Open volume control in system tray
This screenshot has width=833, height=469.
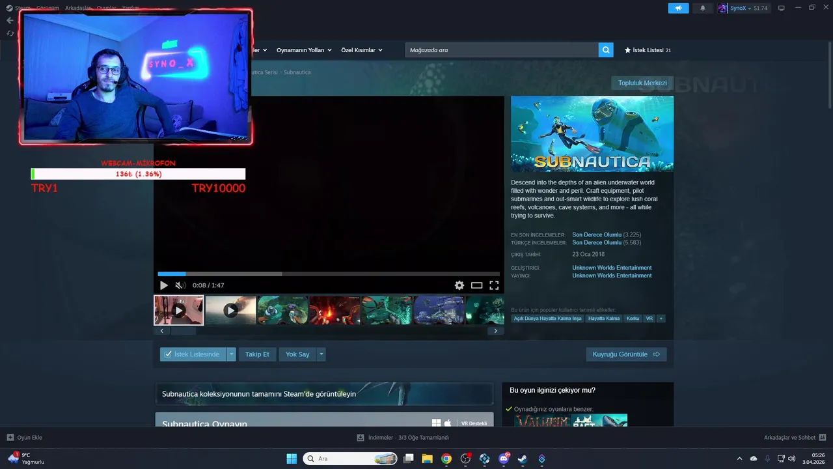(792, 459)
